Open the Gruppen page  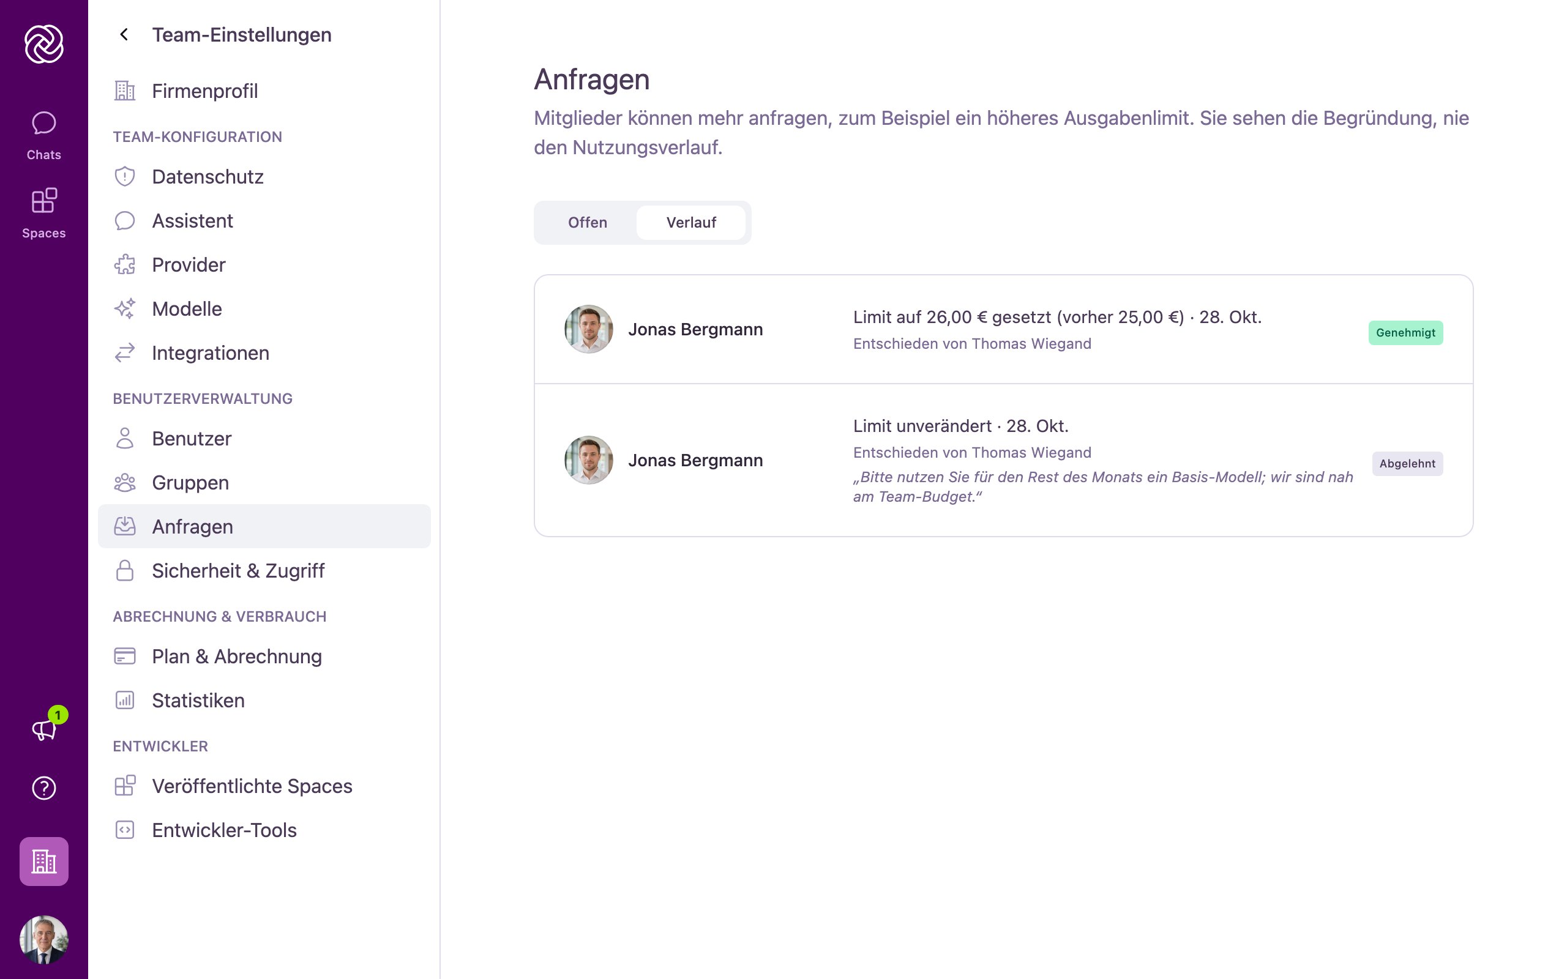tap(264, 482)
